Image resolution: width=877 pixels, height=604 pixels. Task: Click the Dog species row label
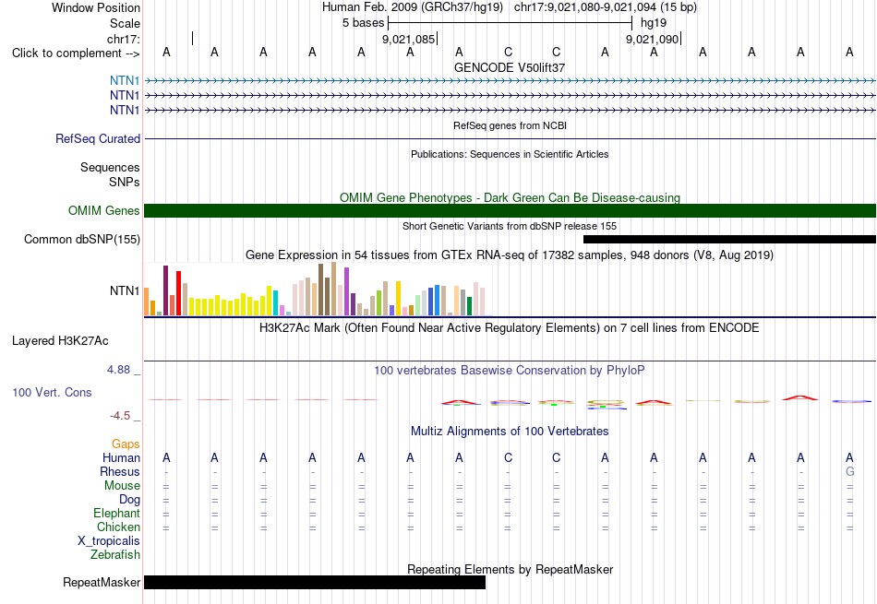130,500
